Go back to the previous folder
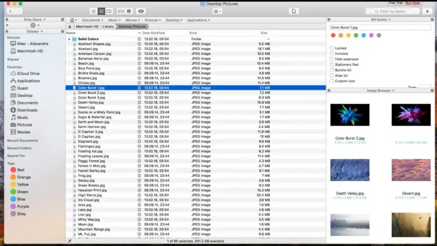 (x=11, y=11)
